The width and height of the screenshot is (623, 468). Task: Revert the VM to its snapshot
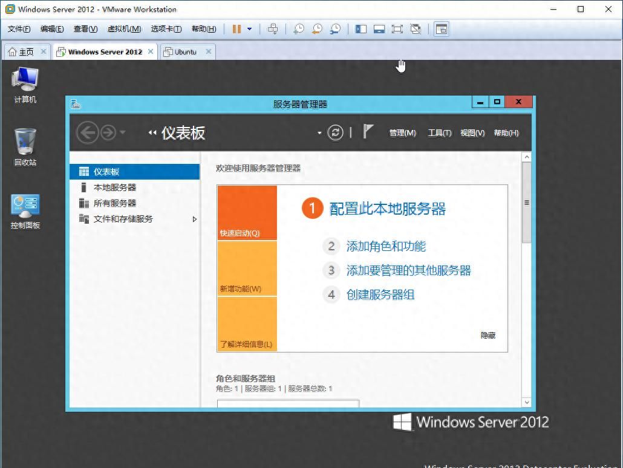coord(316,28)
